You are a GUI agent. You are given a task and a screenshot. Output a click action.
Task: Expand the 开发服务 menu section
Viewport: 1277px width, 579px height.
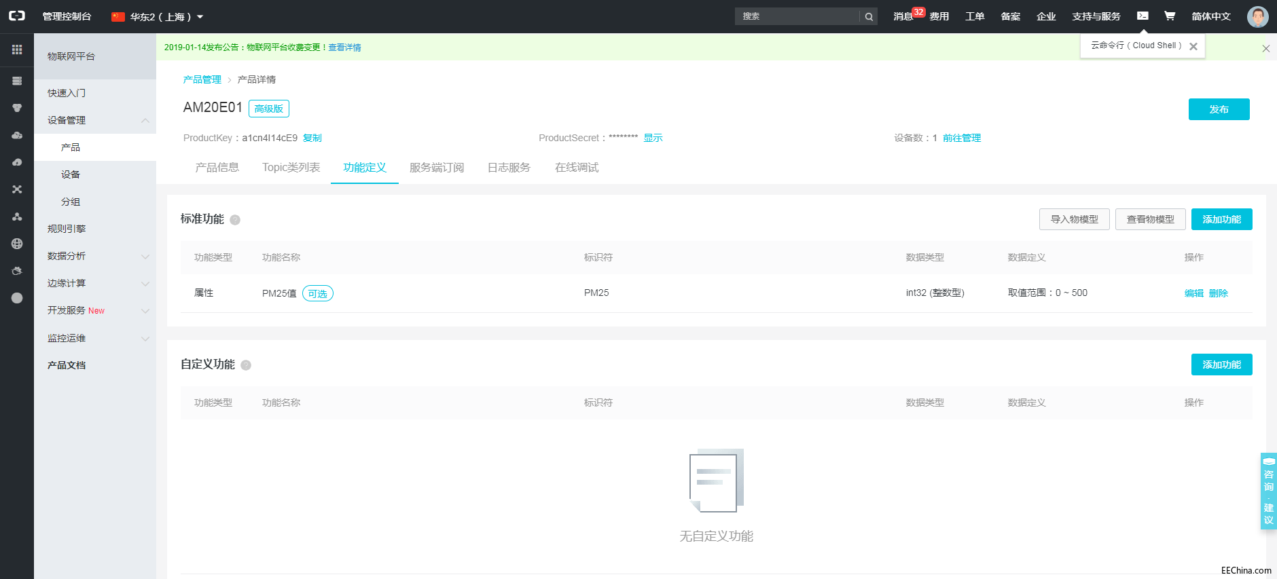click(x=145, y=310)
